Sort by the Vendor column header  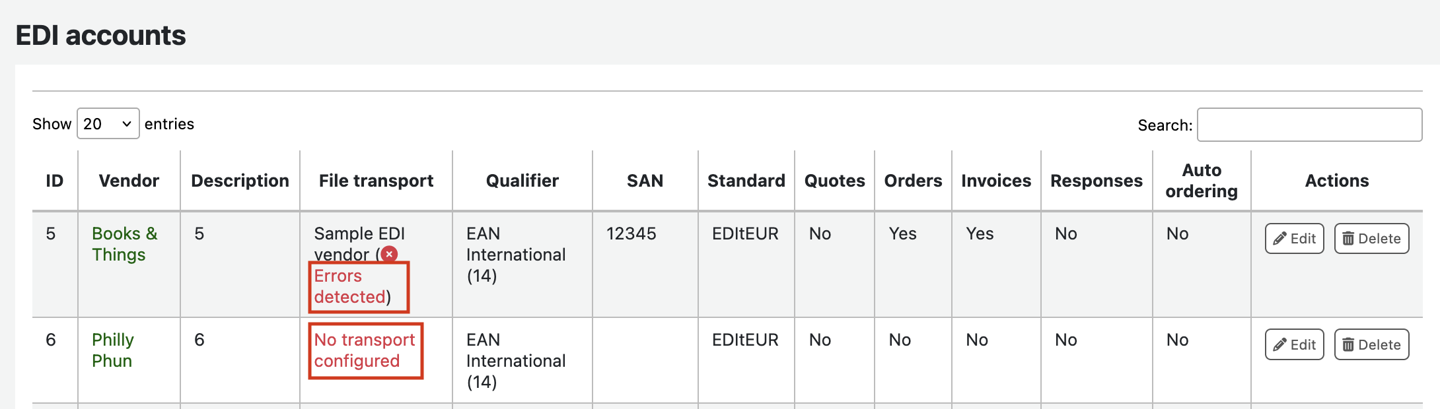[x=129, y=181]
